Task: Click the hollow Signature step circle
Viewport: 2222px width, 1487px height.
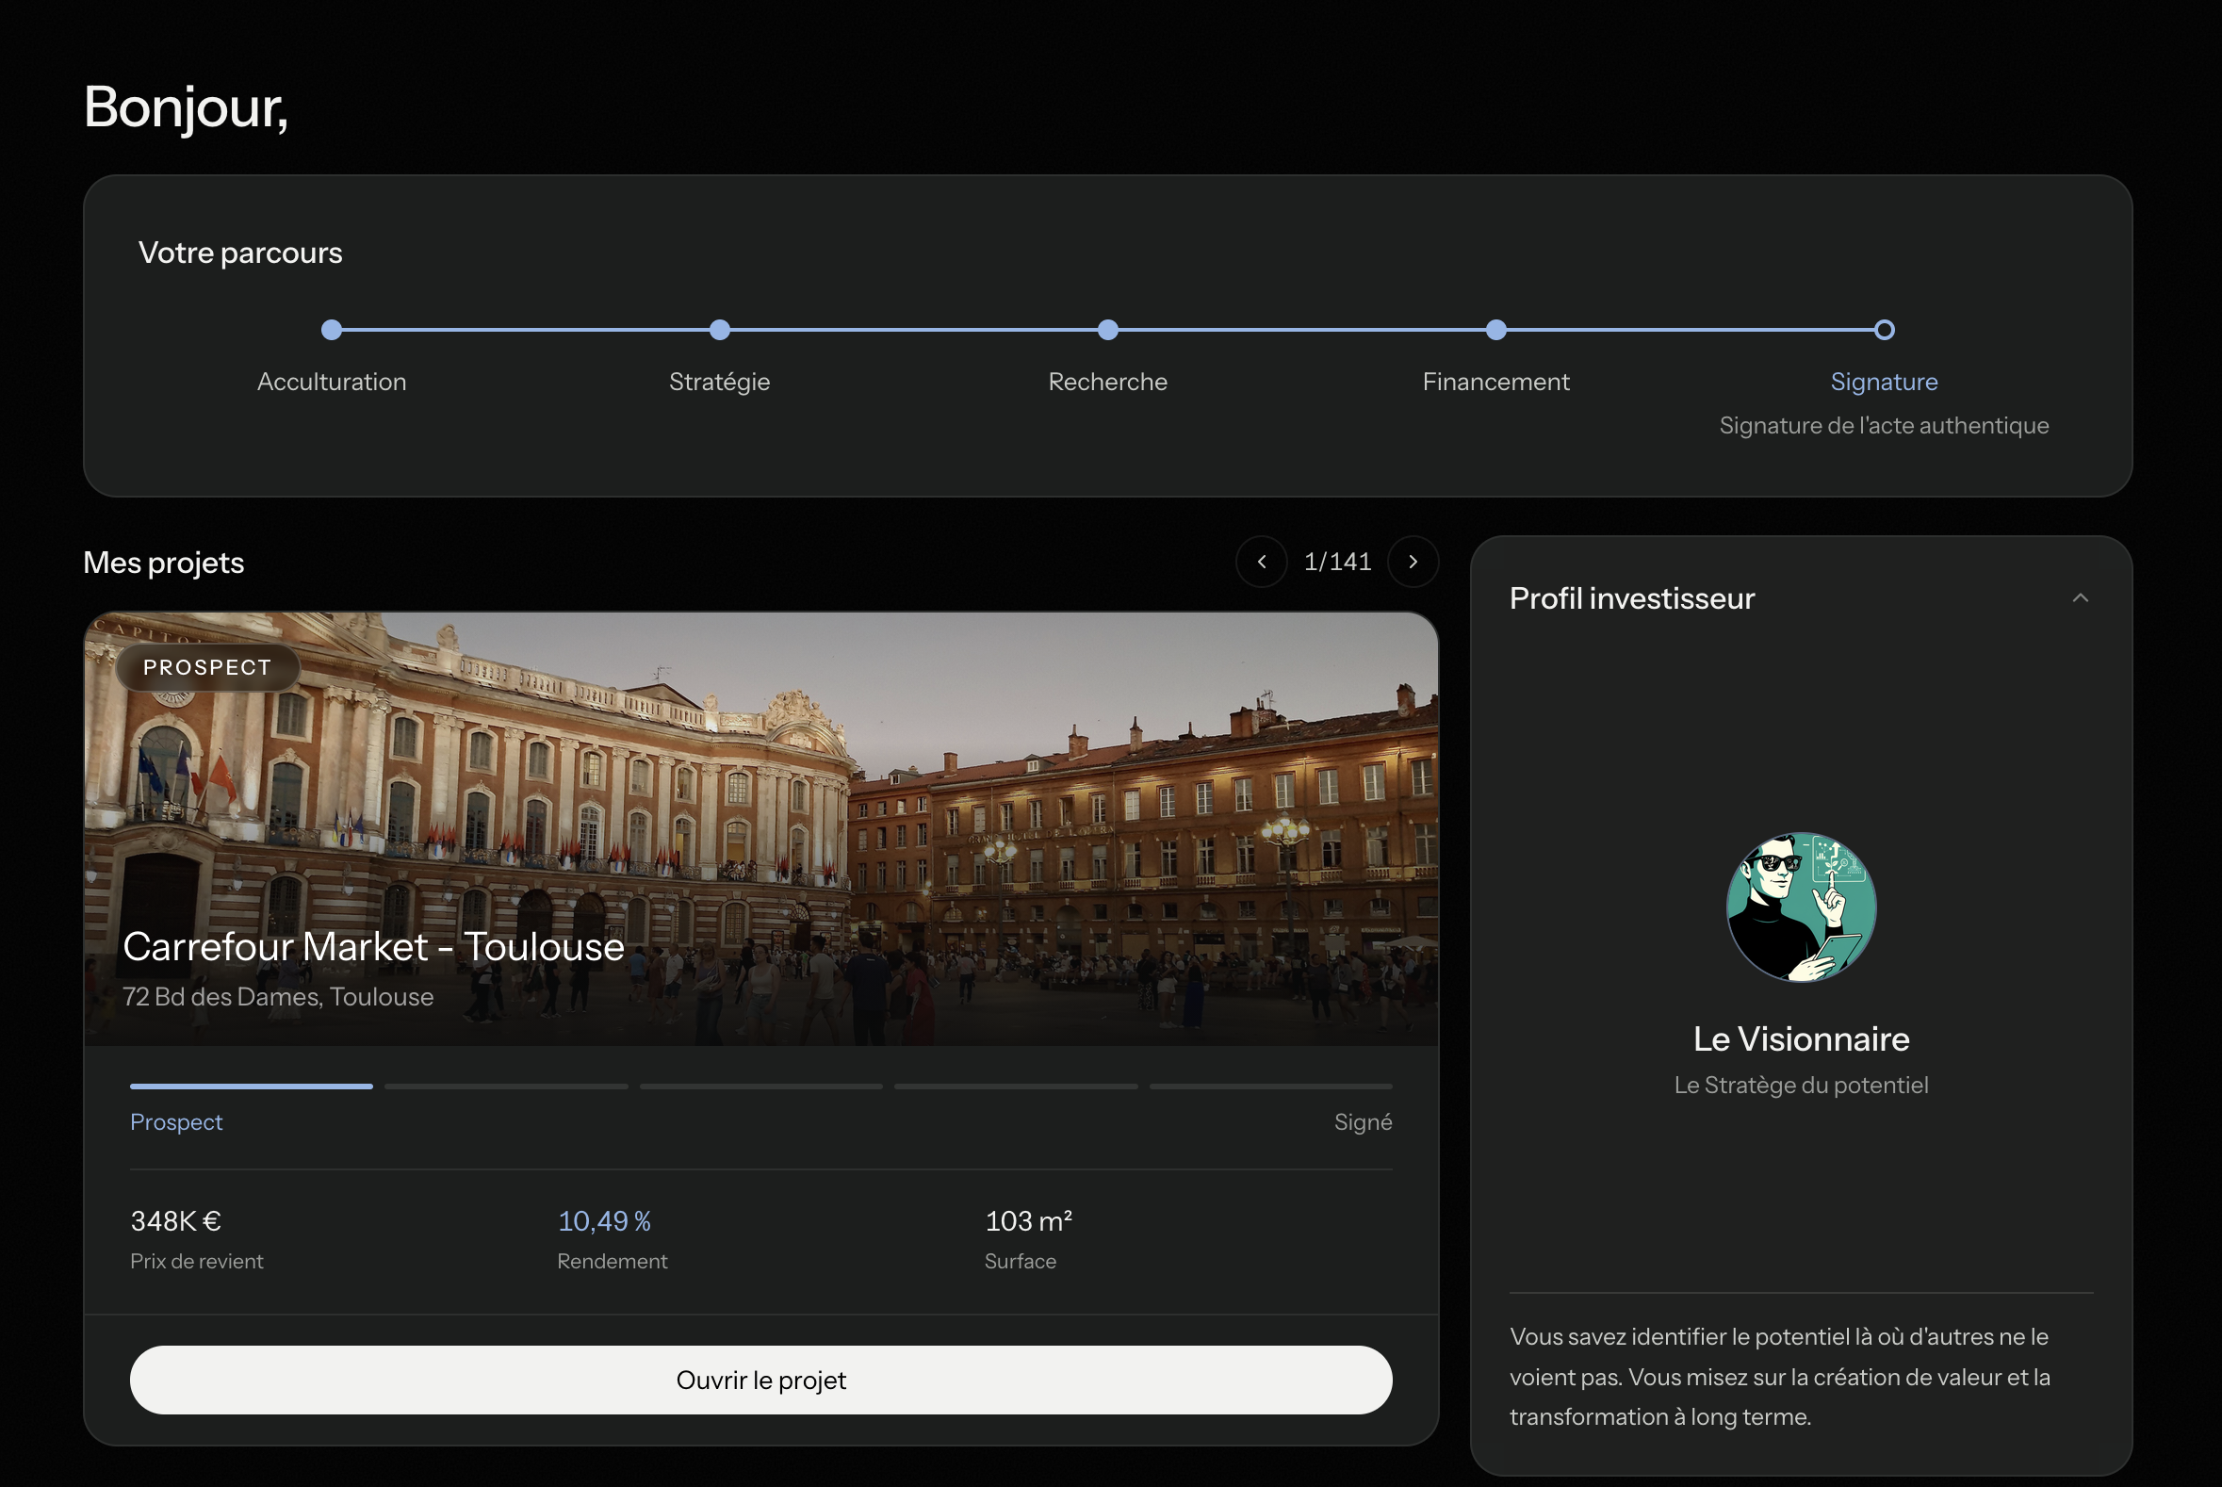Action: [x=1885, y=330]
